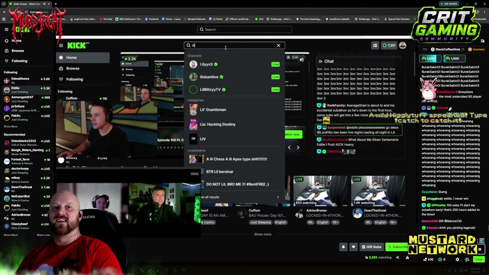Open DeenTheGreat recommended channel
Image resolution: width=489 pixels, height=275 pixels.
pos(27,189)
